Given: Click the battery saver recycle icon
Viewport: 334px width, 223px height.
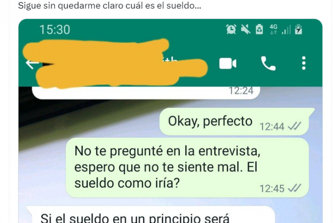Looking at the screenshot, I should point(259,29).
